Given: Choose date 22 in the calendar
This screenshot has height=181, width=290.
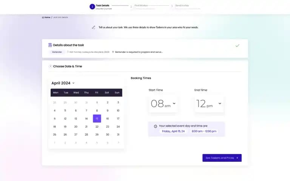Looking at the screenshot, I should [x=97, y=127].
